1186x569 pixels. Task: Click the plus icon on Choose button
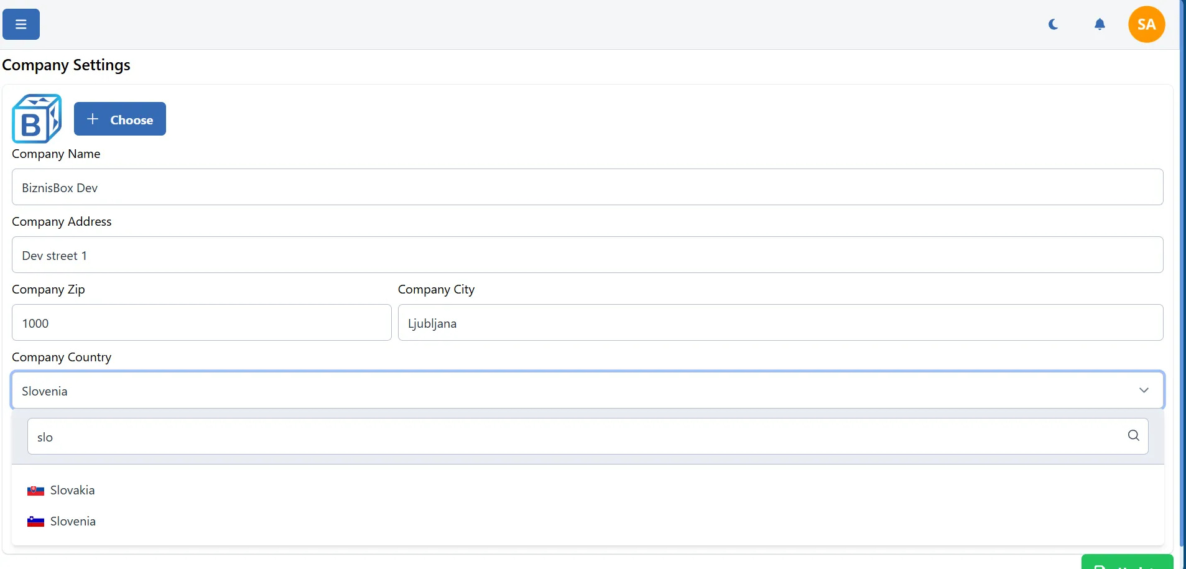coord(93,118)
